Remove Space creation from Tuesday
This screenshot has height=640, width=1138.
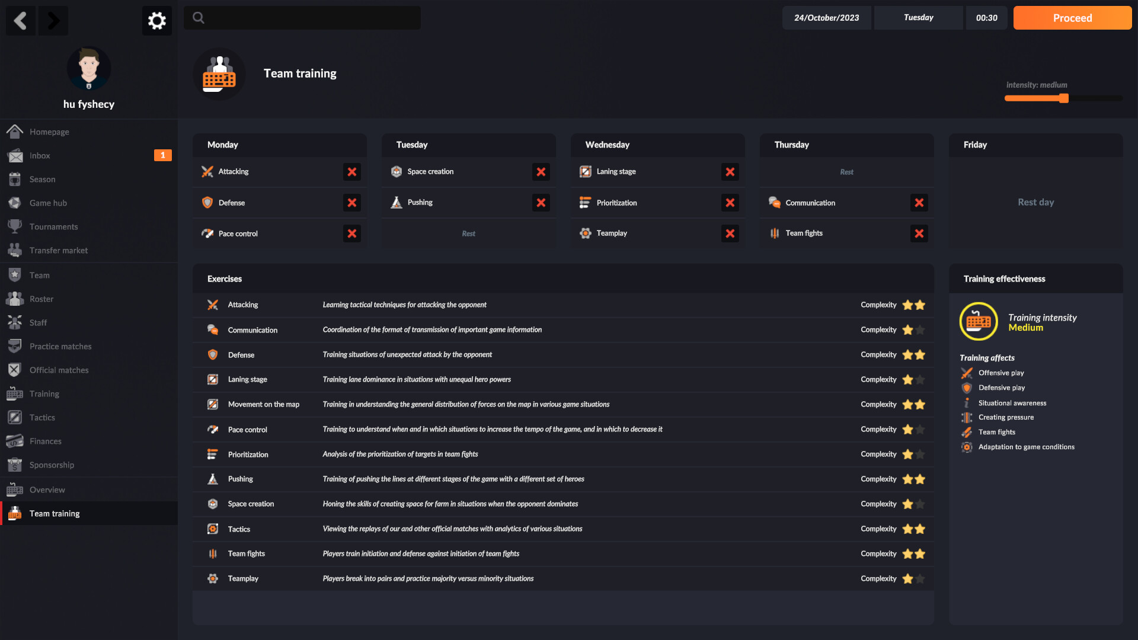(541, 172)
